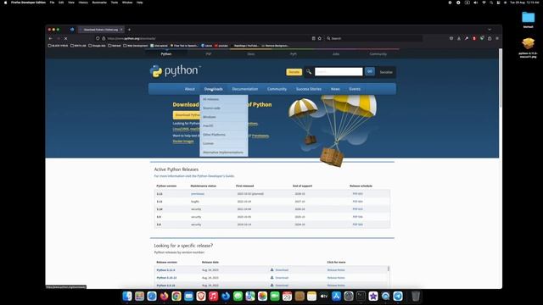Open Launchpad from the Dock

click(139, 297)
